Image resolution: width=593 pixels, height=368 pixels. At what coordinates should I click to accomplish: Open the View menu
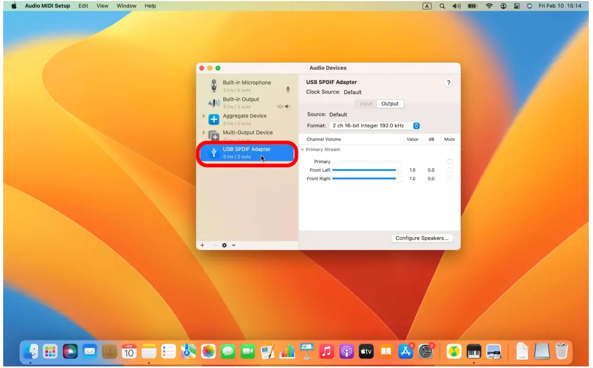(102, 6)
